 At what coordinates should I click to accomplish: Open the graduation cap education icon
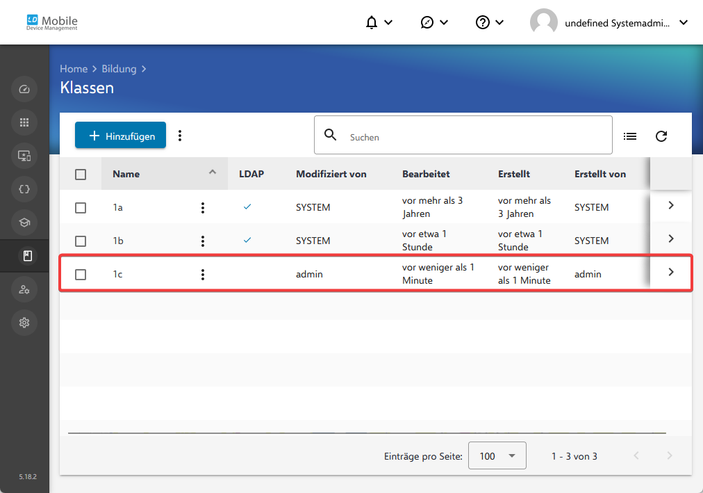24,223
